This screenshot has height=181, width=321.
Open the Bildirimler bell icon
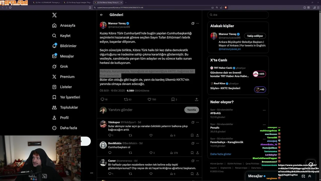click(x=54, y=46)
